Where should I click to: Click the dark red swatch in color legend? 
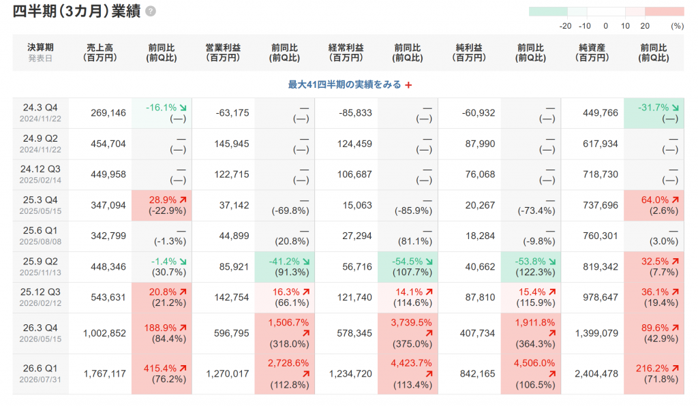[664, 12]
